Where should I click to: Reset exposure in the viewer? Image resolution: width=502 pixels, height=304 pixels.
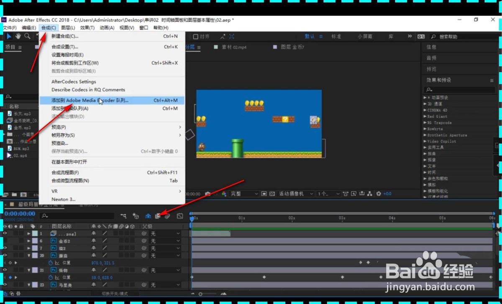[379, 194]
